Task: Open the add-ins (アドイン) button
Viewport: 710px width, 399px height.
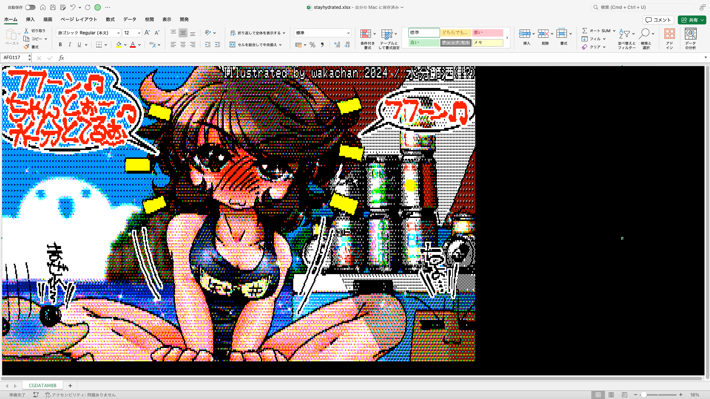Action: (x=669, y=39)
